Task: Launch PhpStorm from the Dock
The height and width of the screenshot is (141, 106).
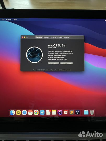Action: (60, 112)
